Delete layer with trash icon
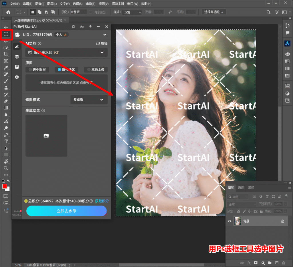 pyautogui.click(x=284, y=263)
